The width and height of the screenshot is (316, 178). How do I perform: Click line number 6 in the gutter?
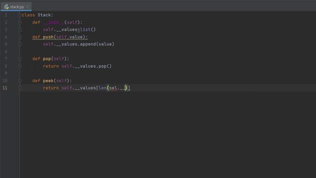6,51
